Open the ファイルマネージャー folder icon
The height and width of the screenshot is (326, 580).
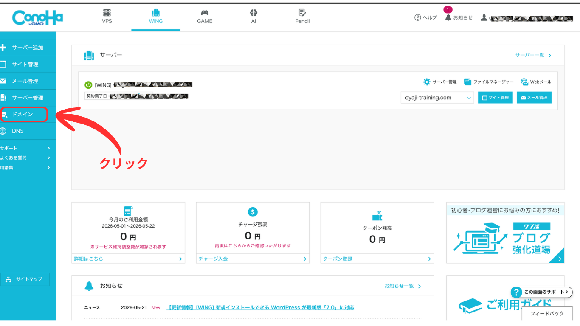(x=467, y=82)
